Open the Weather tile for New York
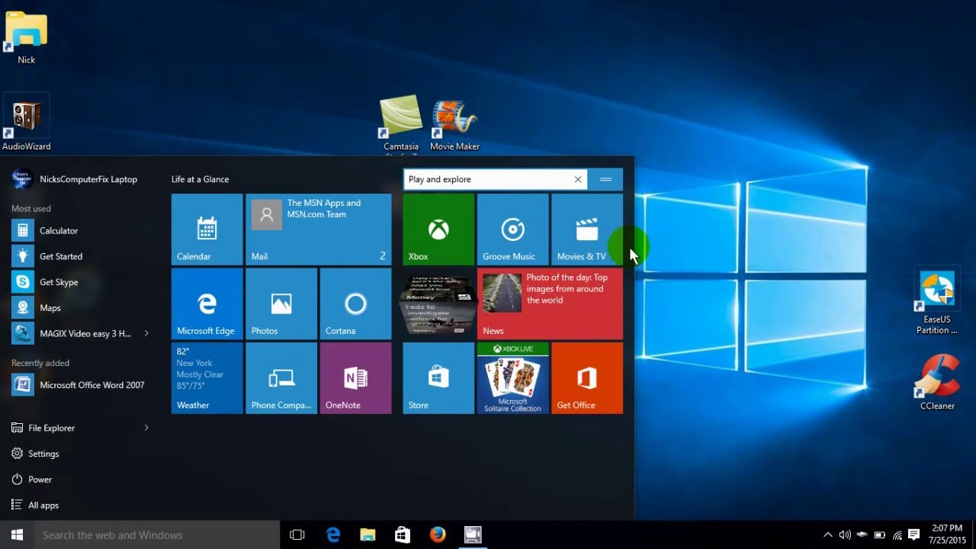Image resolution: width=976 pixels, height=549 pixels. [207, 378]
